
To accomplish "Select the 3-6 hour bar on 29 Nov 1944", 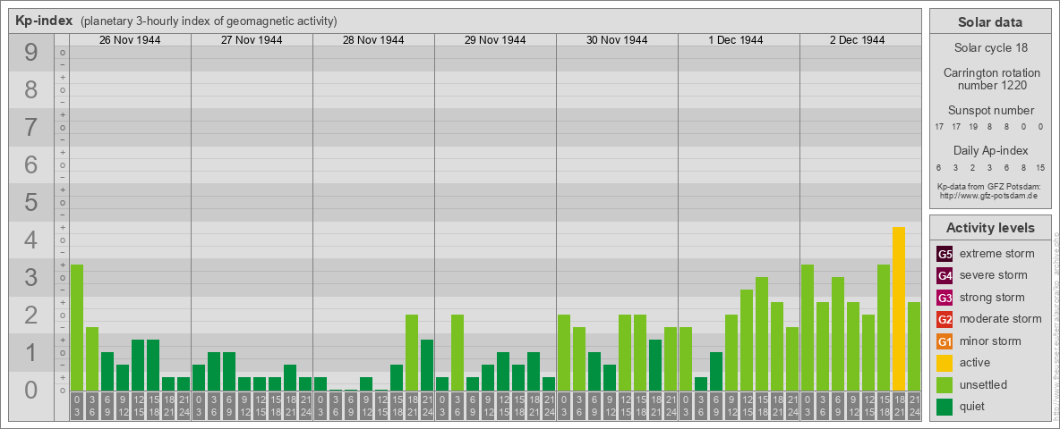I will click(x=457, y=353).
